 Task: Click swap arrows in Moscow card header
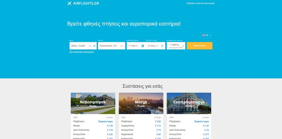(x=155, y=117)
